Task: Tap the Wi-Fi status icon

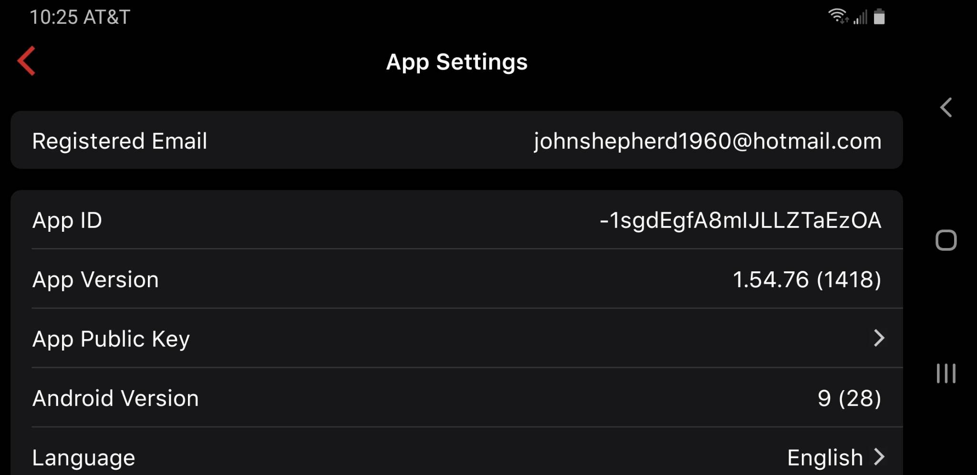Action: pos(838,17)
